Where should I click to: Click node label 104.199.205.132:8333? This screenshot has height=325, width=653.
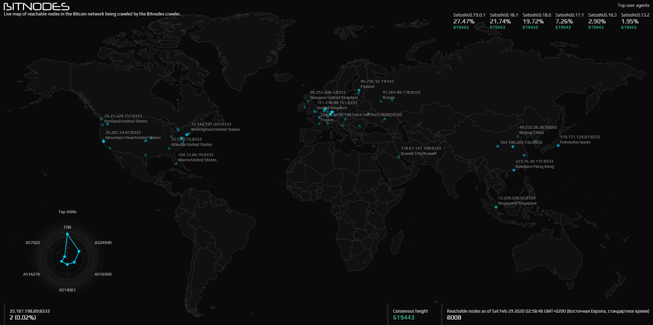click(x=521, y=142)
